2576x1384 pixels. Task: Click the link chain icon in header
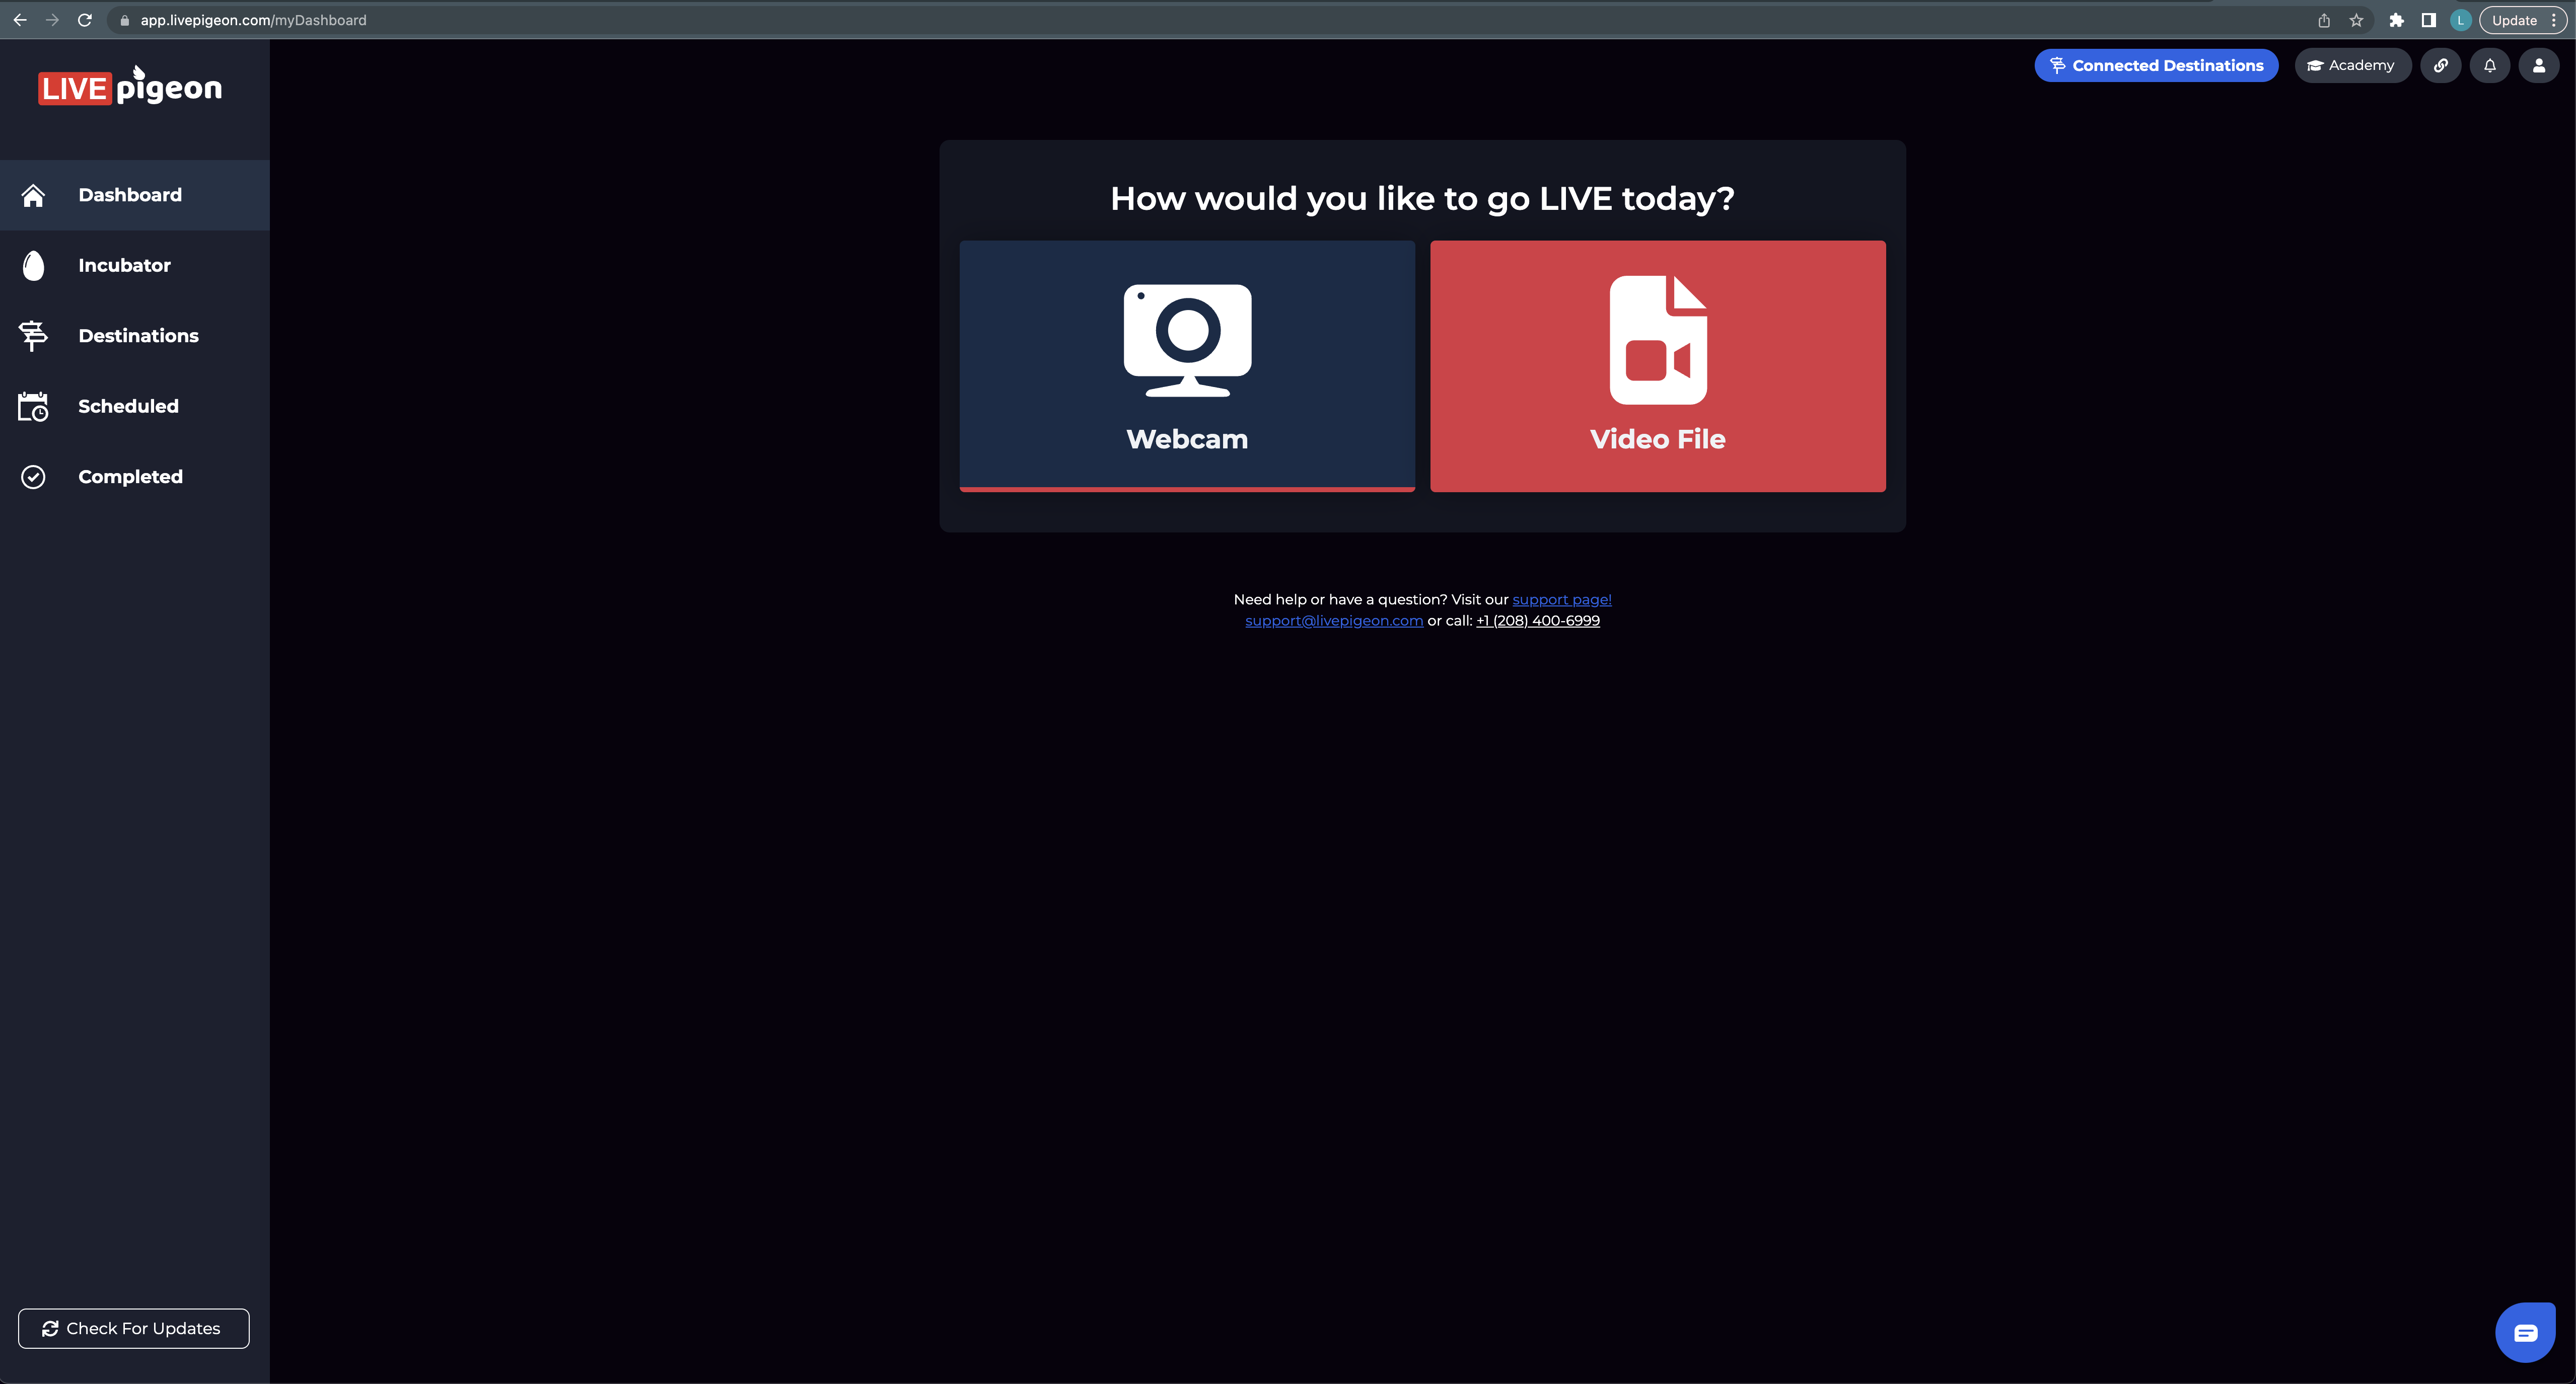point(2441,66)
